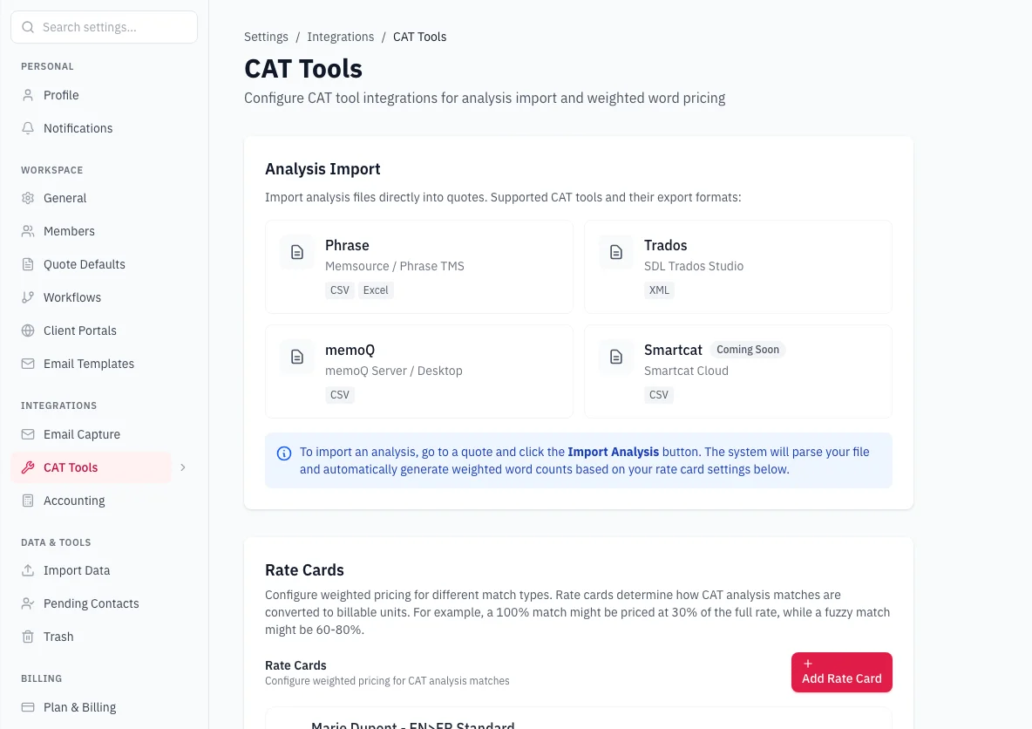
Task: Click the Add Rate Card button
Action: click(841, 672)
